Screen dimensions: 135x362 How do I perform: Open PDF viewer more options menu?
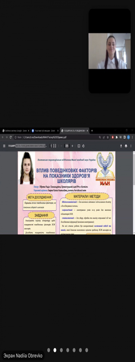coord(131,146)
